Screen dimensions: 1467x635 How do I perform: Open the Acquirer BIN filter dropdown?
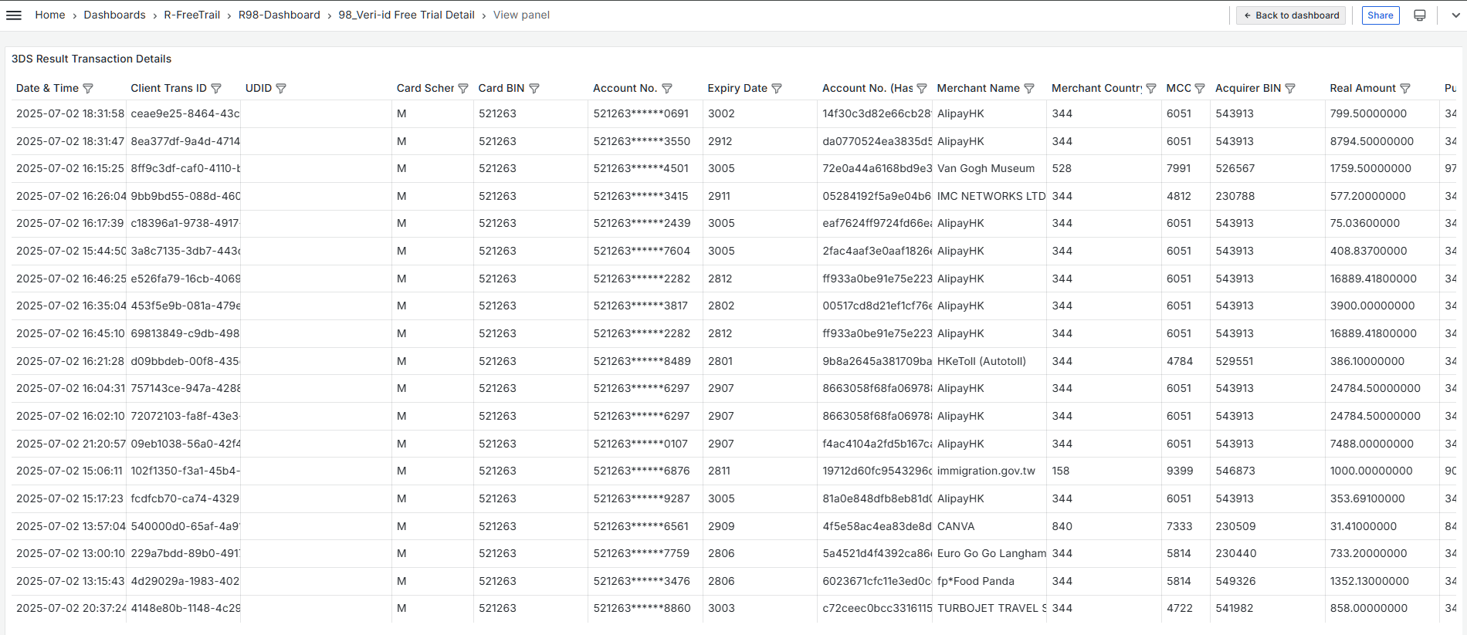coord(1290,89)
